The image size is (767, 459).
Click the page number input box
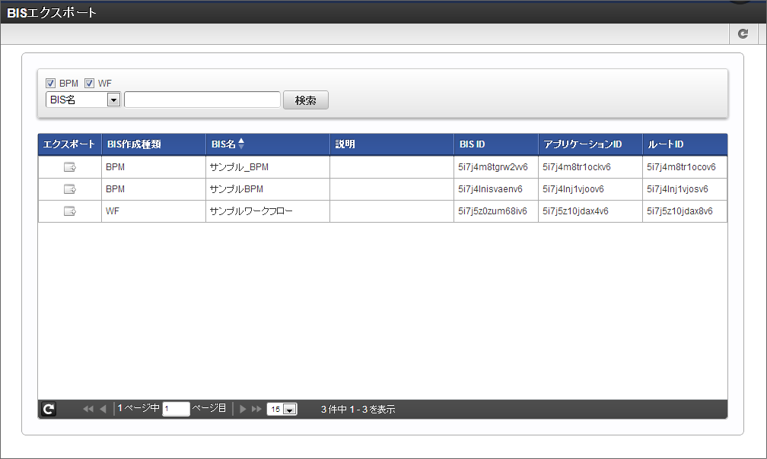[176, 410]
